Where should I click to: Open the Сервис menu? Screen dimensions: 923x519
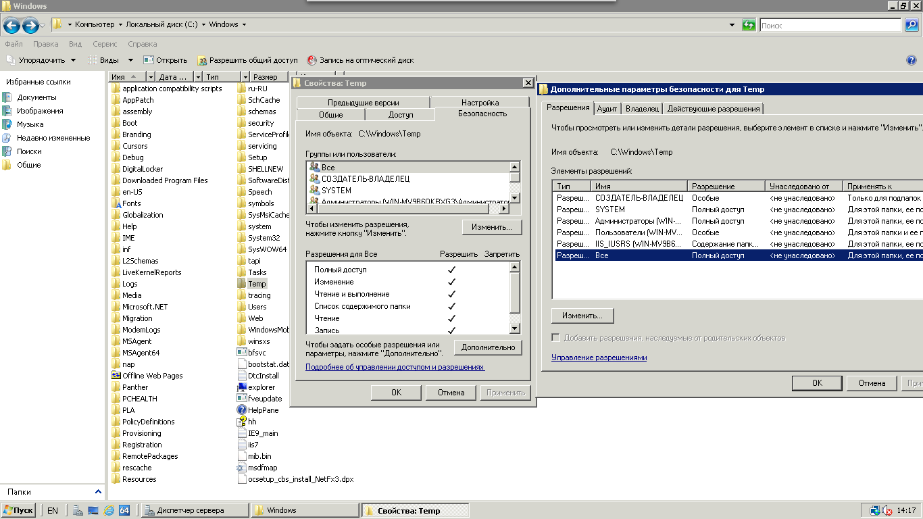click(x=105, y=44)
